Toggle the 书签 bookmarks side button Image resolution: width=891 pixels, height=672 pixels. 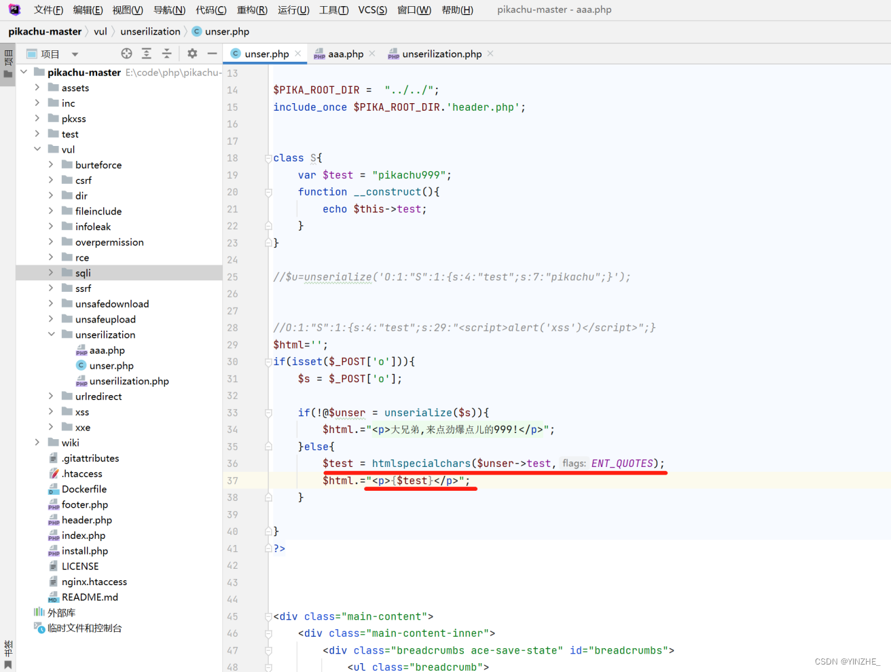(x=8, y=653)
